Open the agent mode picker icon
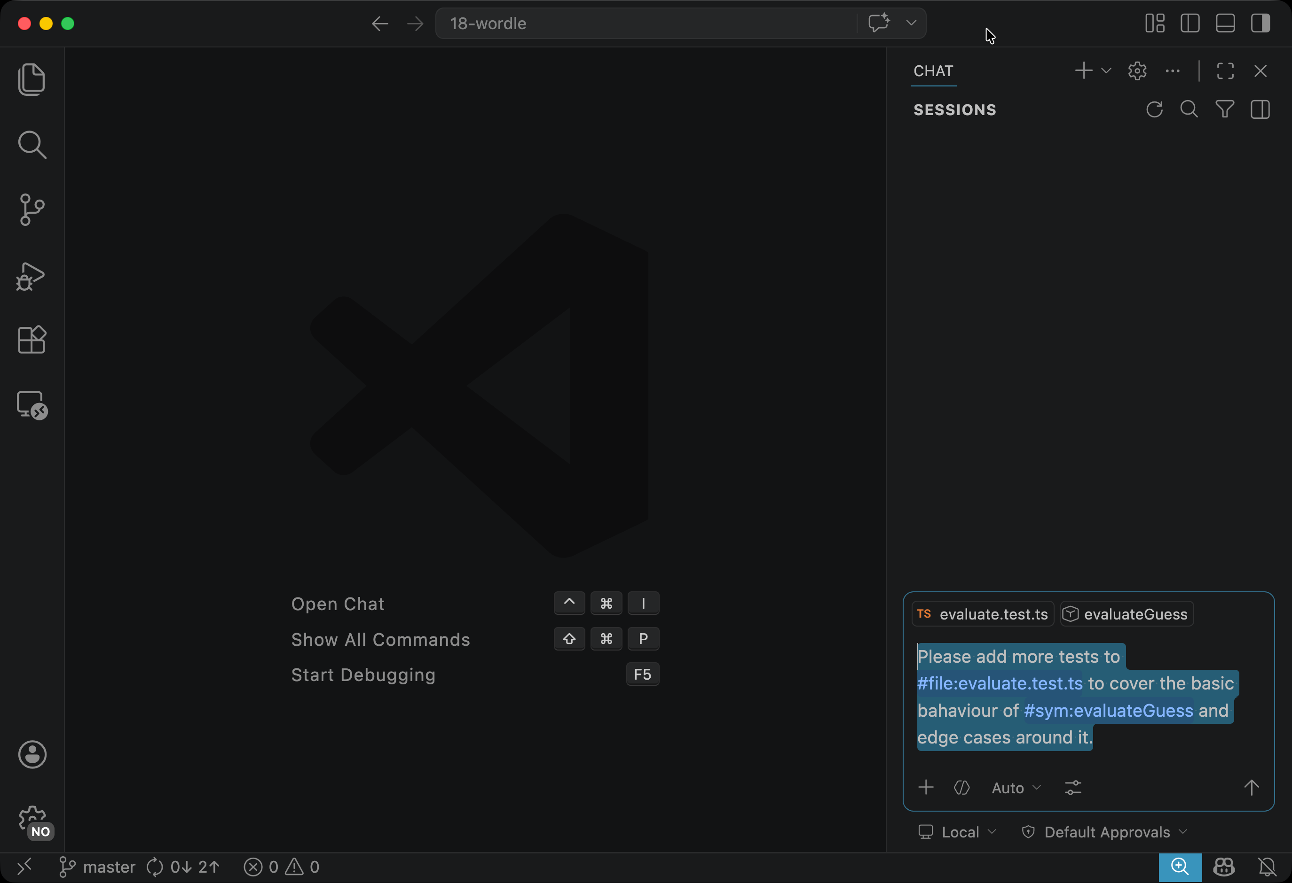1292x883 pixels. point(961,788)
